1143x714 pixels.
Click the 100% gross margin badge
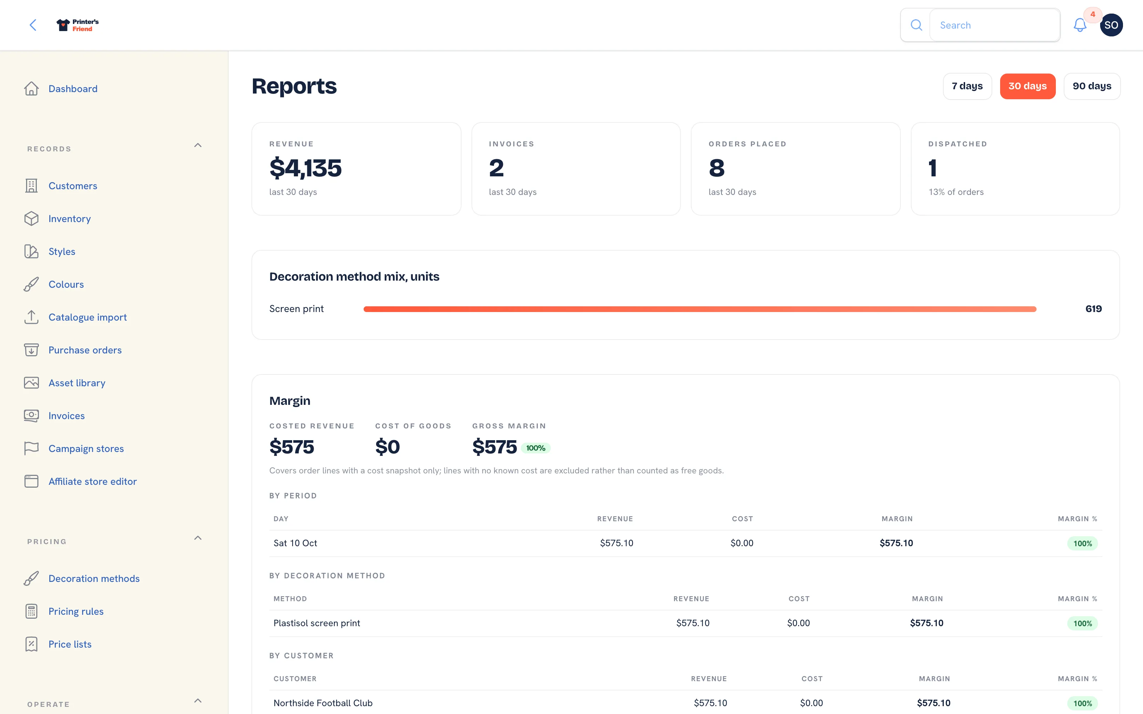point(536,448)
